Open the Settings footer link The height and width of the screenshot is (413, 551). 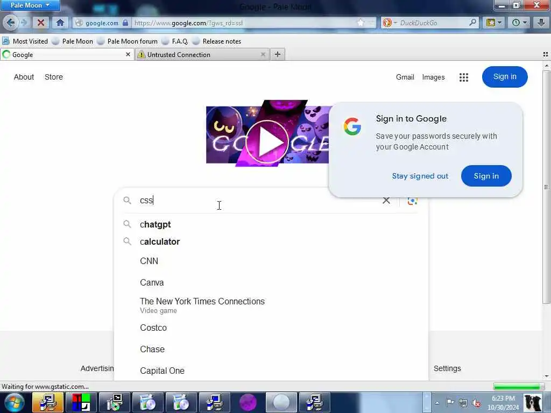coord(447,368)
